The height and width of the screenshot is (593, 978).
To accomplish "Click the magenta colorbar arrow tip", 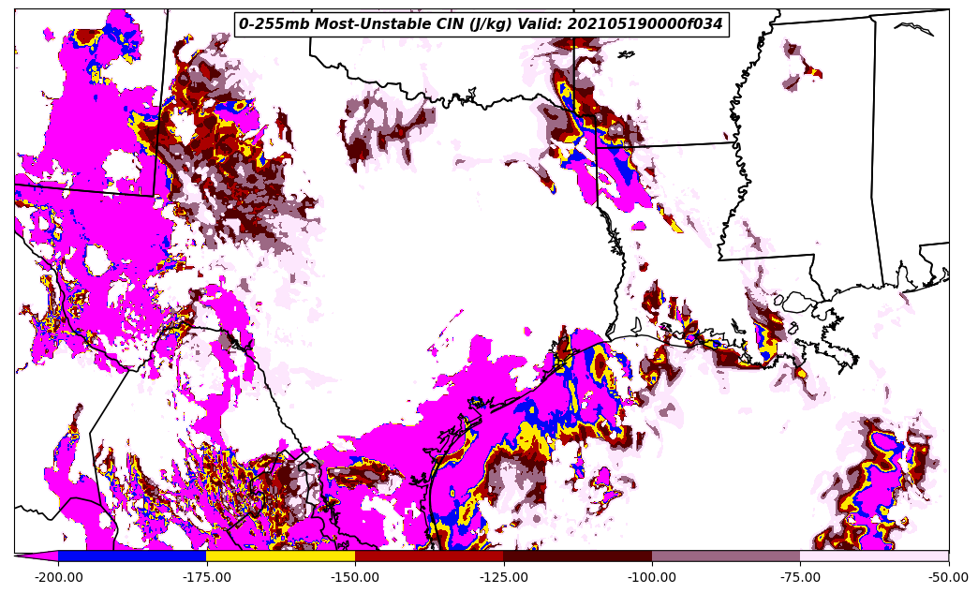I will click(37, 556).
